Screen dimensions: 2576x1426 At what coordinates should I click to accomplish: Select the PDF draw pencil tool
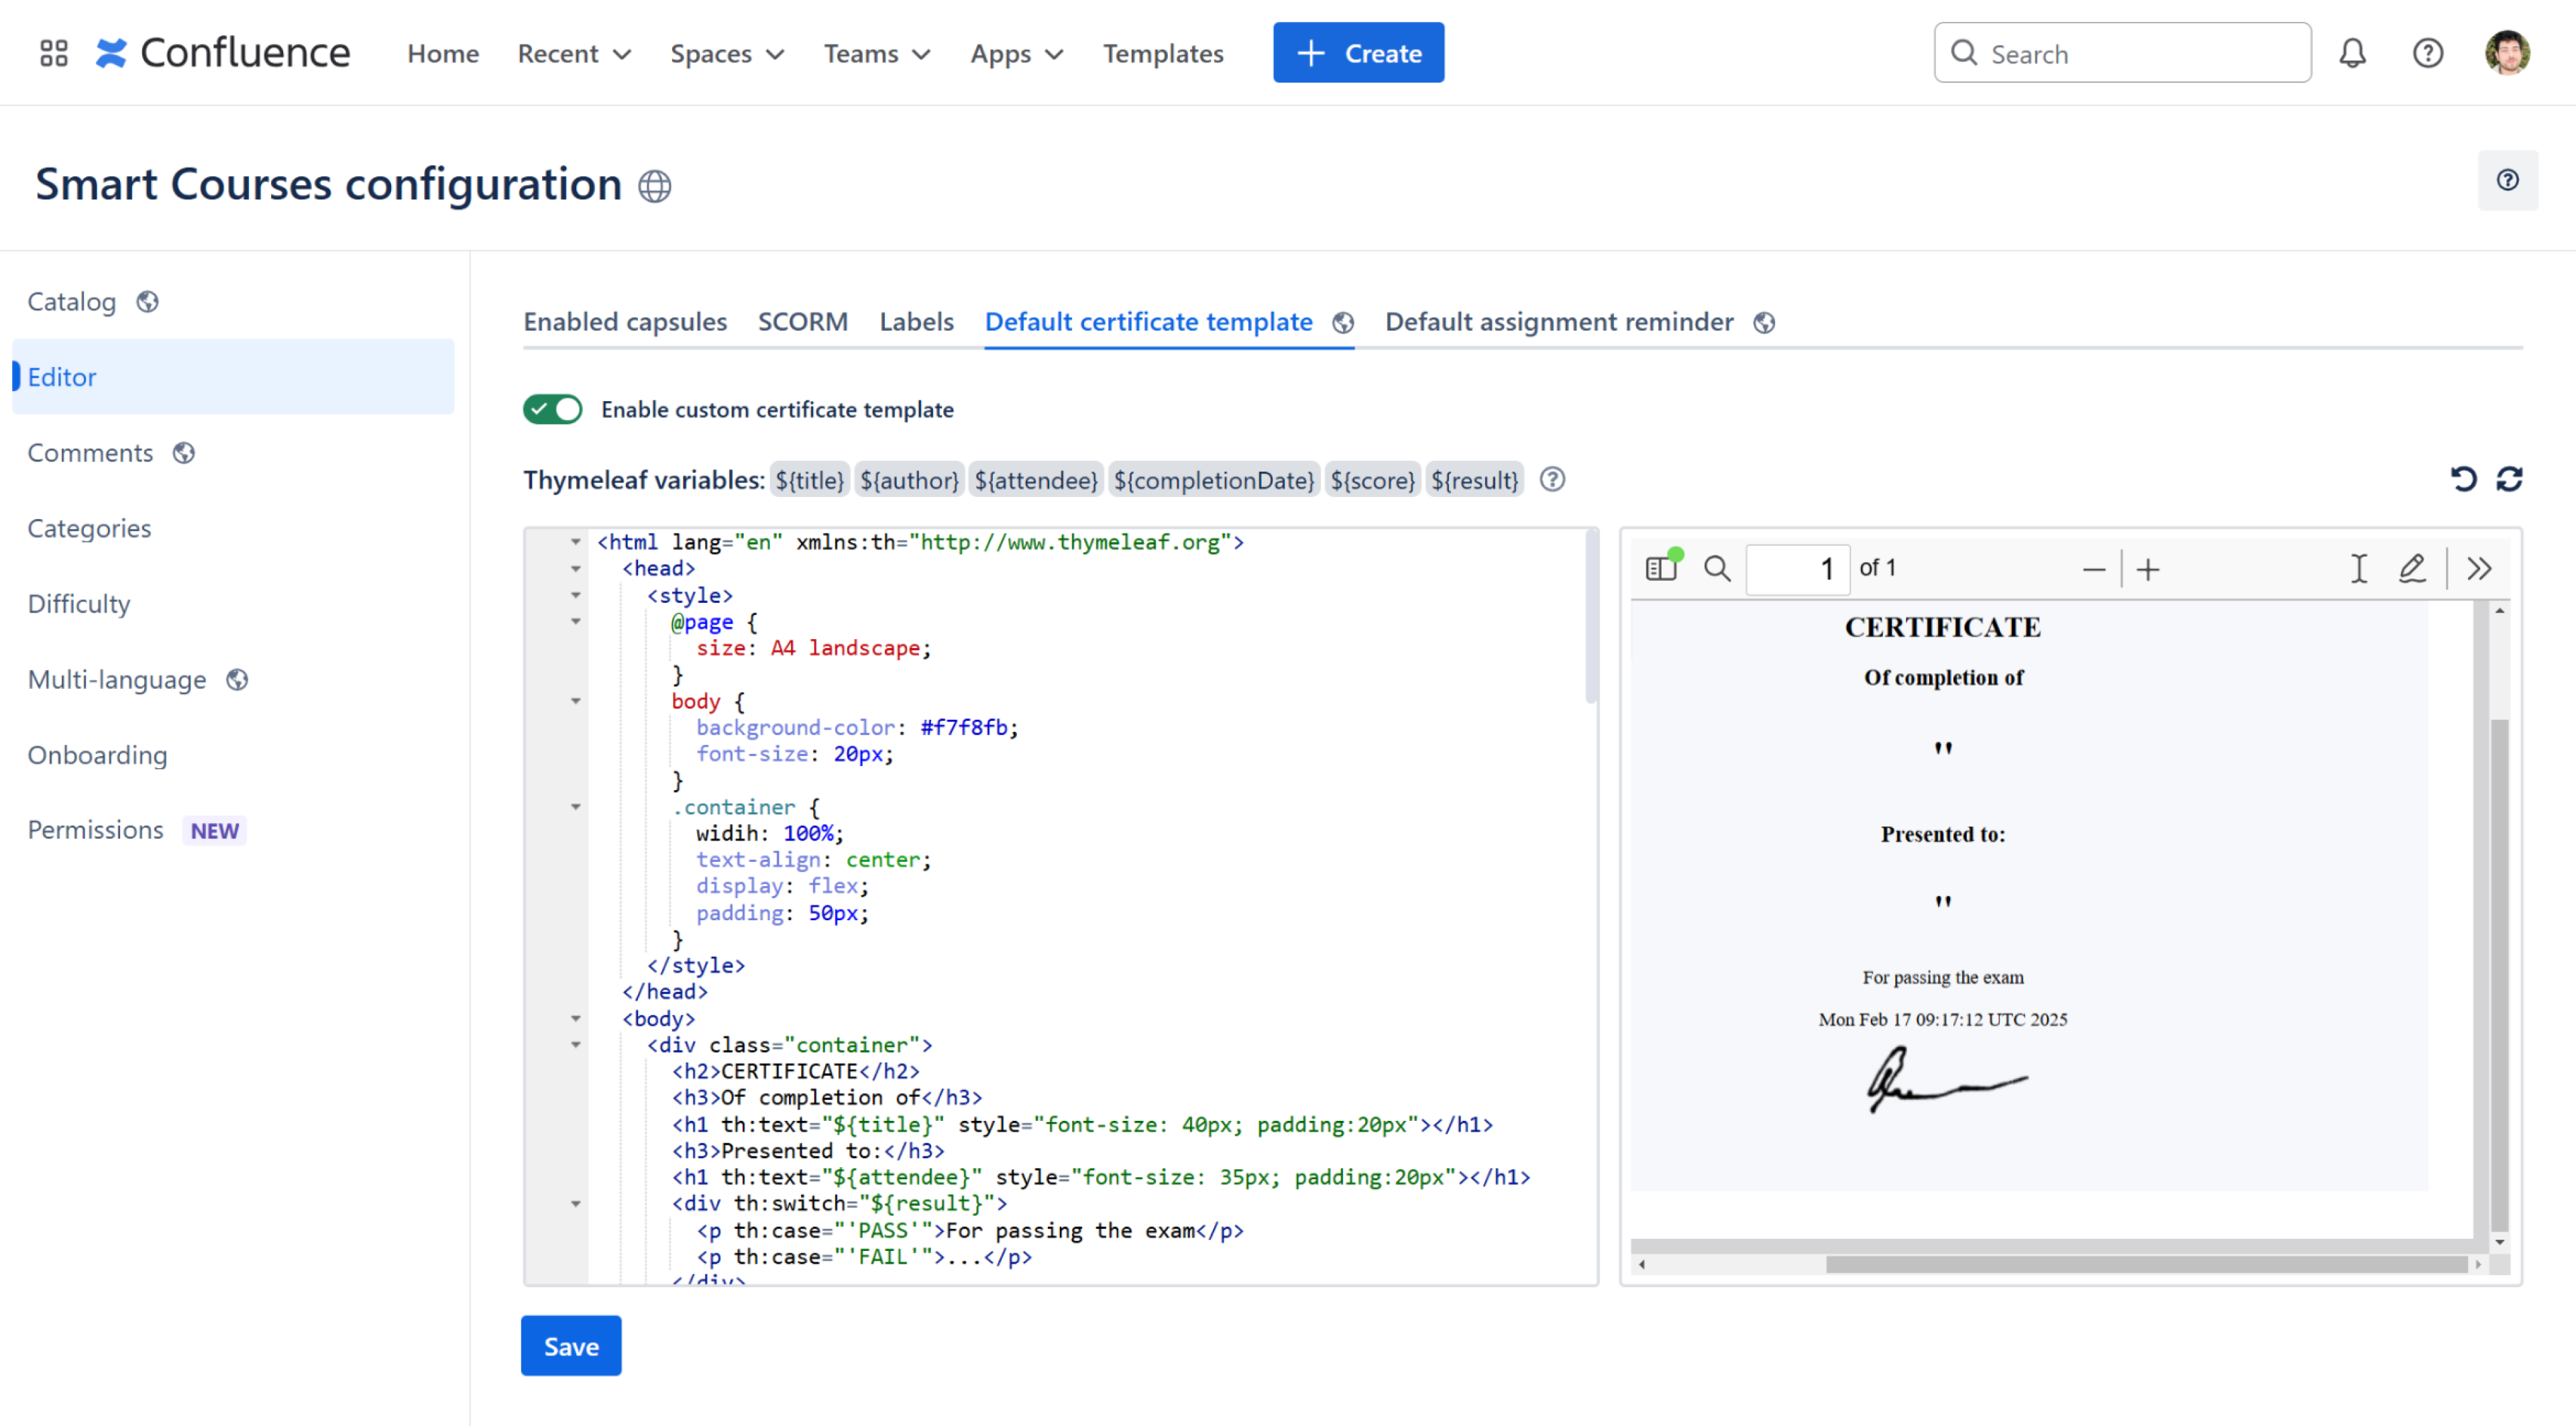tap(2411, 568)
